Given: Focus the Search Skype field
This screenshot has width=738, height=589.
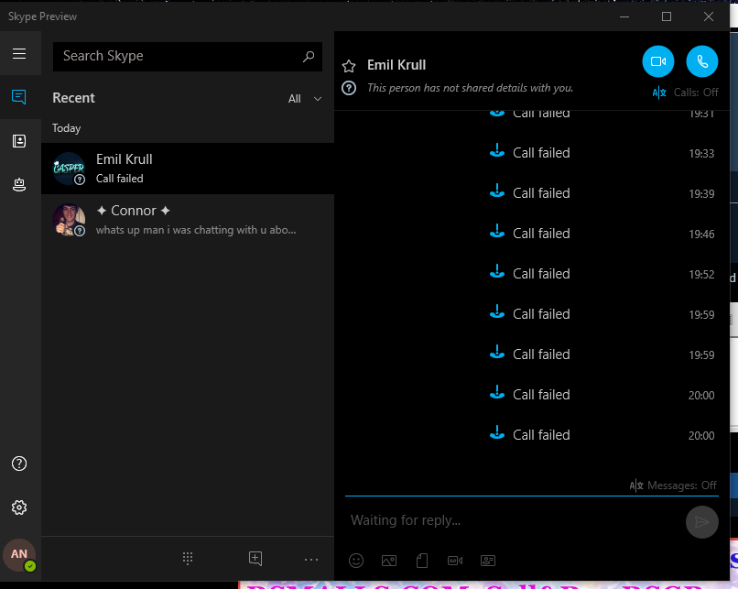Looking at the screenshot, I should (188, 57).
